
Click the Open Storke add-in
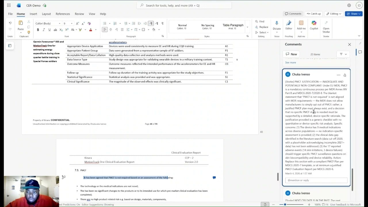(326, 26)
